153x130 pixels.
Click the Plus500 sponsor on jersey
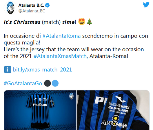pos(40,105)
